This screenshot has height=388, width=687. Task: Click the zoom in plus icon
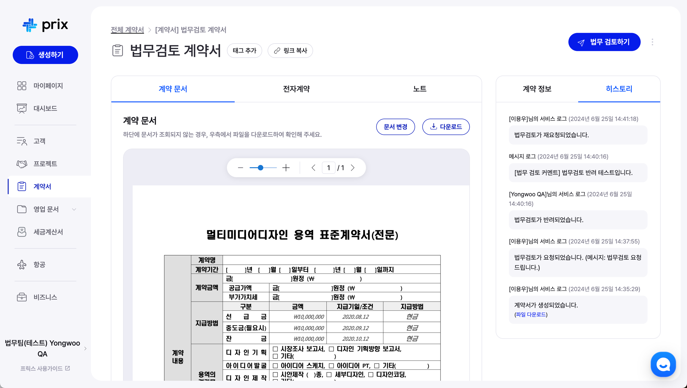[x=286, y=168]
